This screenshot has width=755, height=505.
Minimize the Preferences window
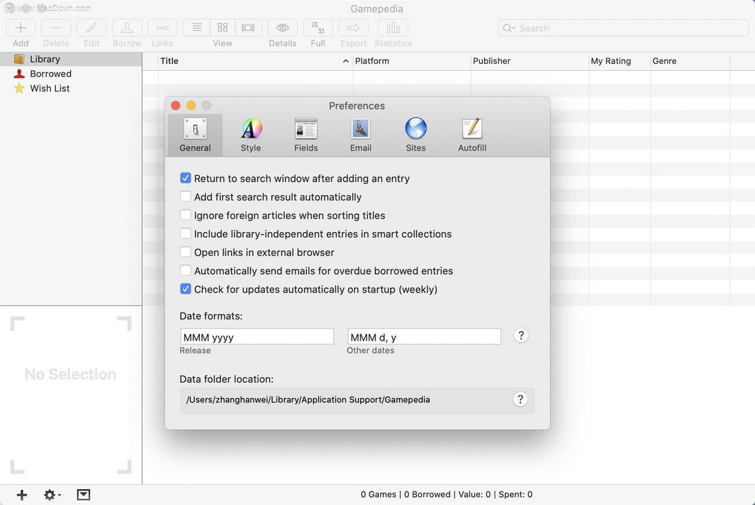click(x=191, y=105)
